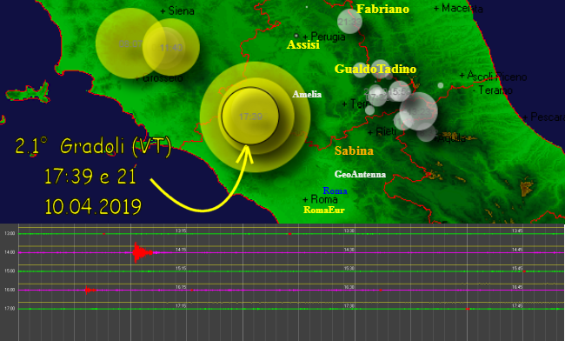Click the 17:39 Gradoli earthquake circle
Viewport: 565px width, 341px height.
[250, 116]
